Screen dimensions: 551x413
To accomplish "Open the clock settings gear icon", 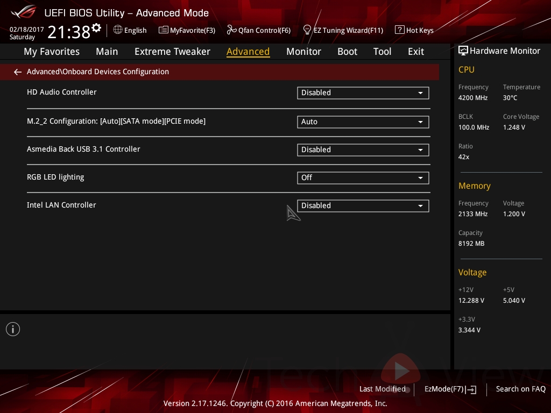I will click(x=96, y=28).
